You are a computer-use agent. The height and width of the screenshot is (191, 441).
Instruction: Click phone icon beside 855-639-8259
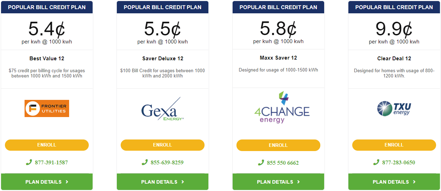tap(145, 162)
